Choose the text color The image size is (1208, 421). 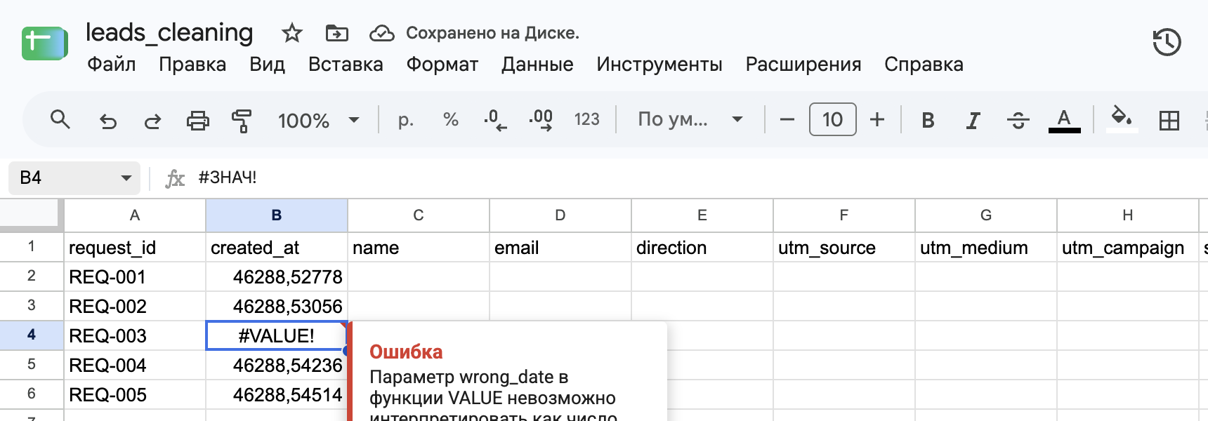pos(1064,121)
